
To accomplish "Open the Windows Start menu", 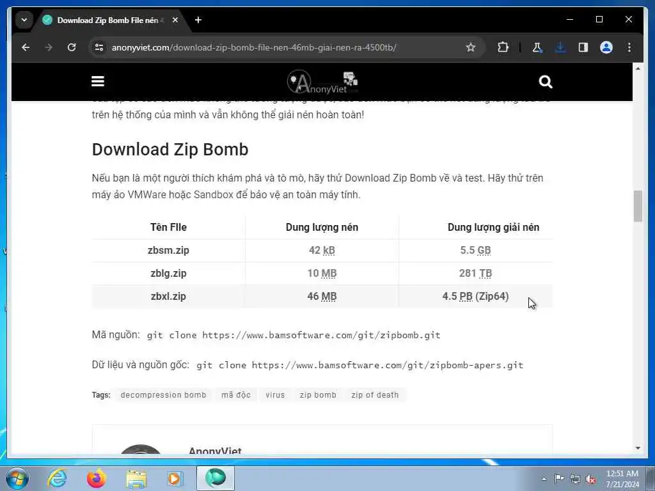I will [17, 478].
